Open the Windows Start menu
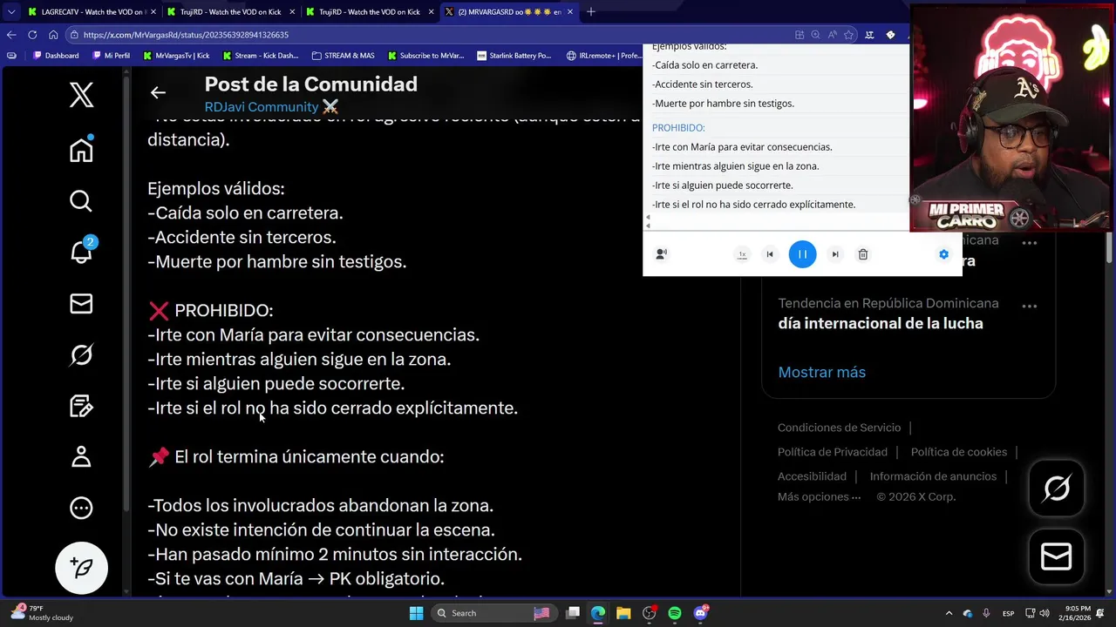 tap(416, 613)
